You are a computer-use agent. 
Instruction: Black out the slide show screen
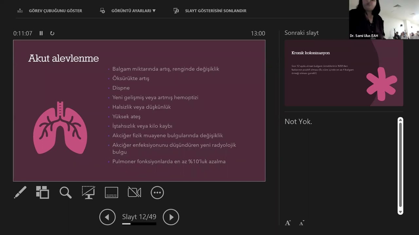click(x=88, y=192)
